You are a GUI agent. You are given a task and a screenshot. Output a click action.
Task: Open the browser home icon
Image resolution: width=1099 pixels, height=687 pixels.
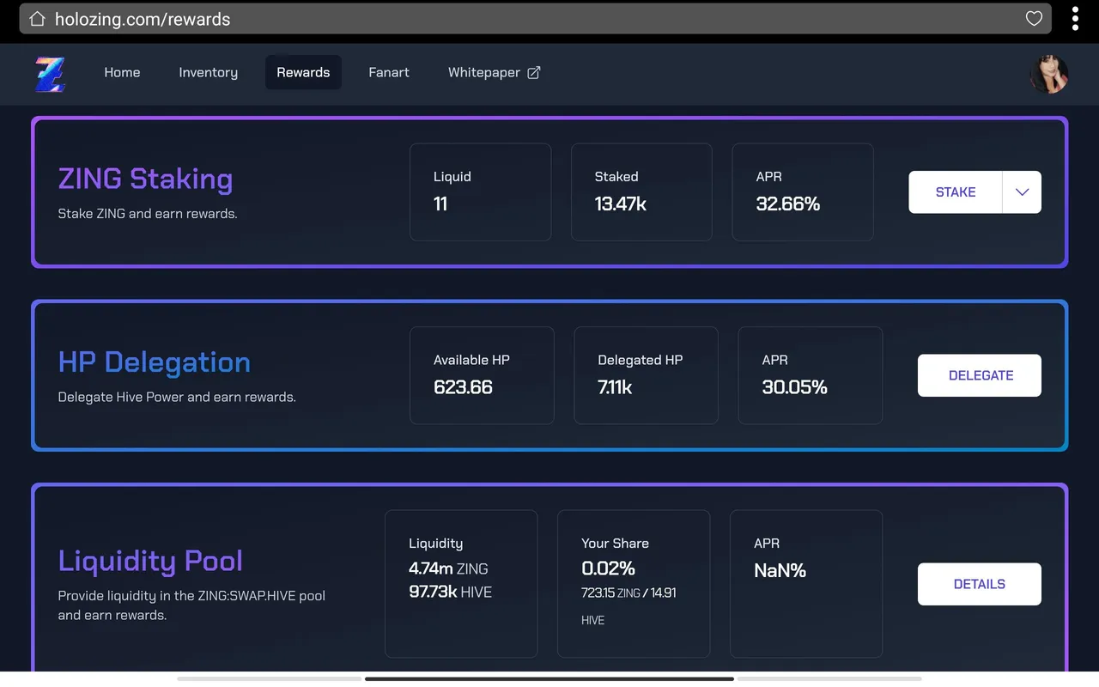(x=37, y=19)
